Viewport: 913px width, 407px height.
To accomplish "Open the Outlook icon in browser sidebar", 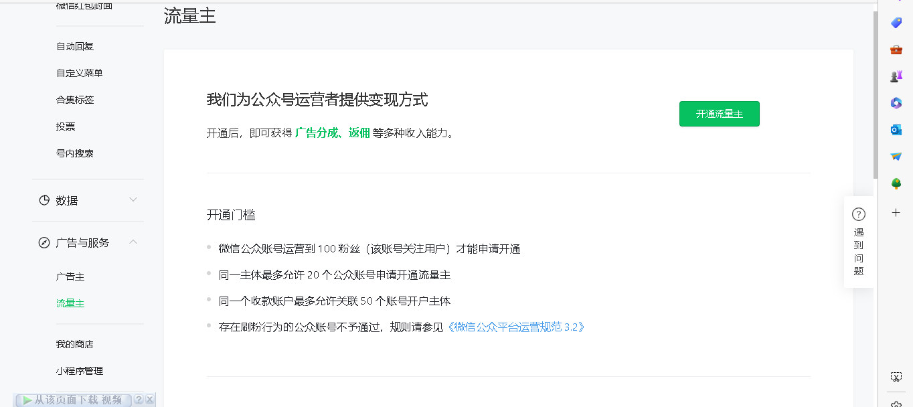I will [896, 130].
